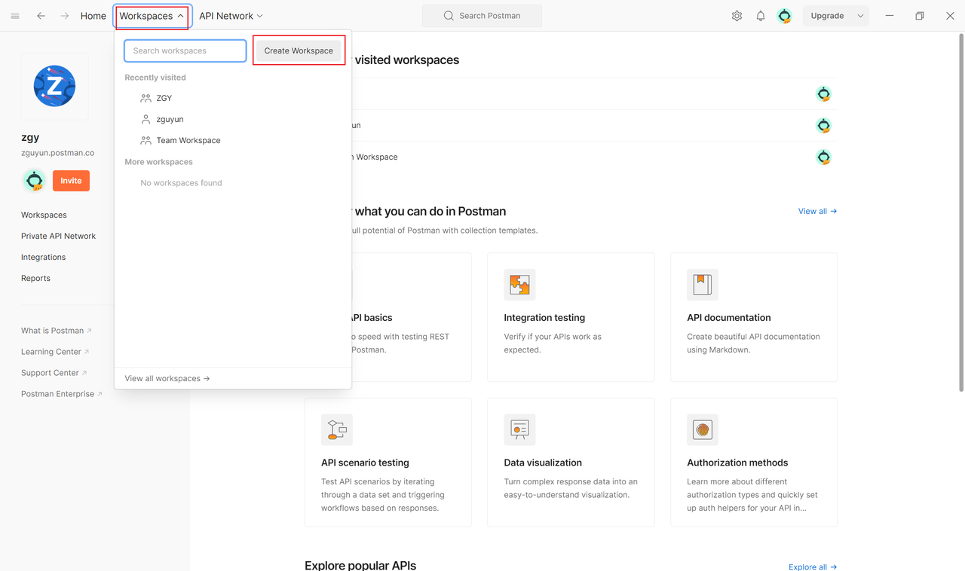The height and width of the screenshot is (571, 965).
Task: Click the Upgrade button
Action: [x=827, y=16]
